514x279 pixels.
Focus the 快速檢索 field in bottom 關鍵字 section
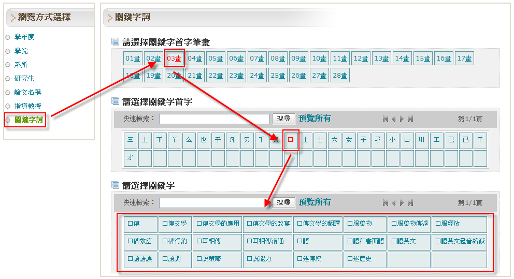point(214,203)
